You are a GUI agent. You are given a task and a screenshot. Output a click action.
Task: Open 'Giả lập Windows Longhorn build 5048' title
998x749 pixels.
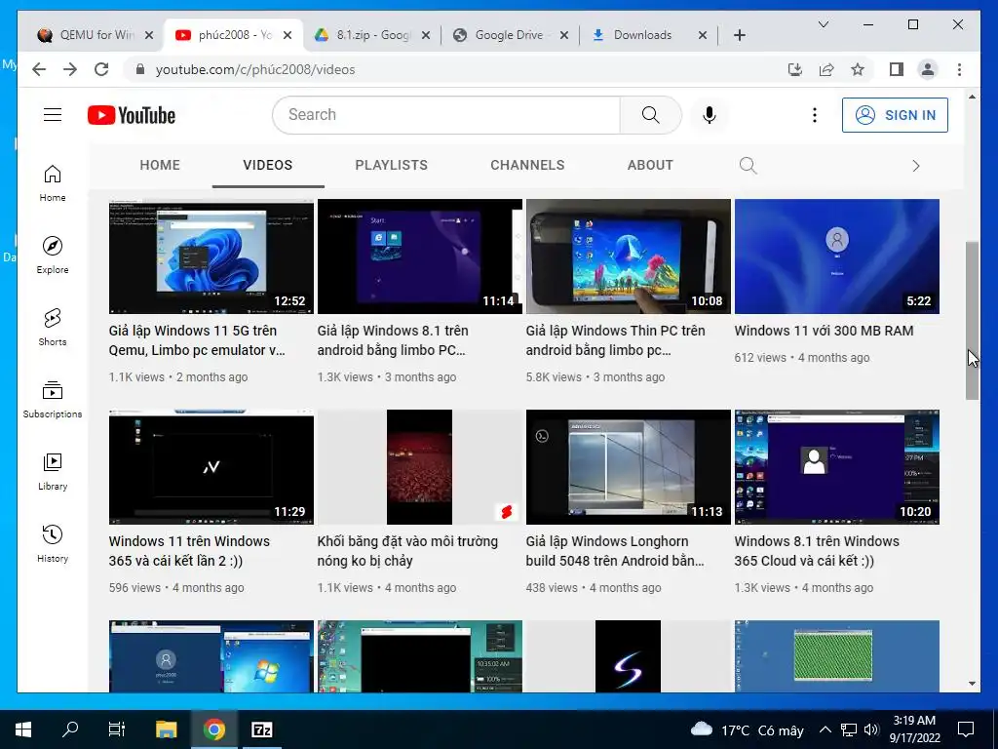615,551
